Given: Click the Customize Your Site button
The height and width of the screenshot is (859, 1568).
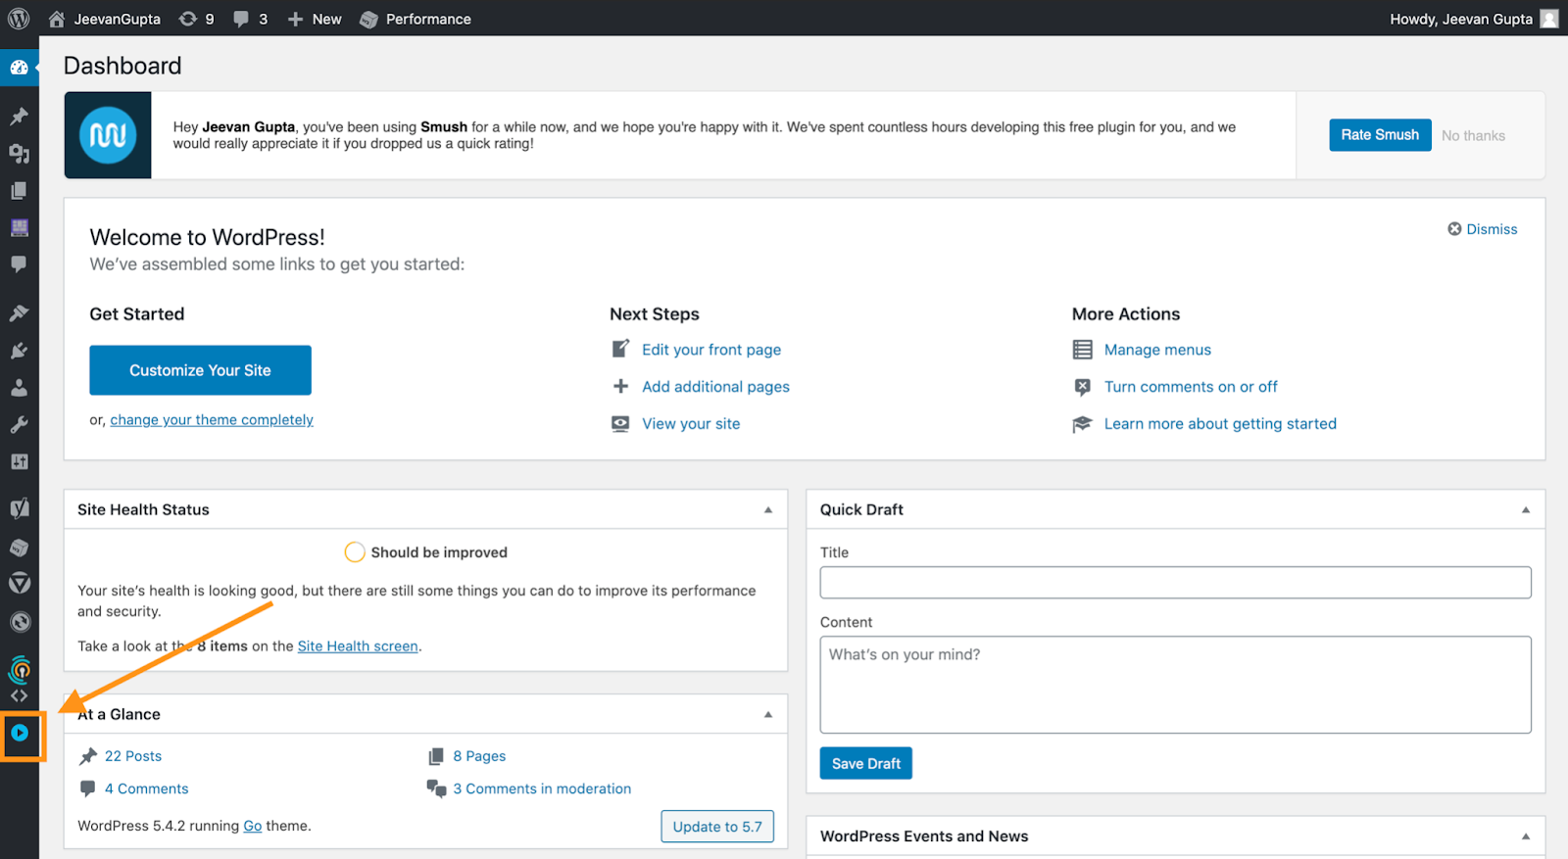Looking at the screenshot, I should click(200, 370).
